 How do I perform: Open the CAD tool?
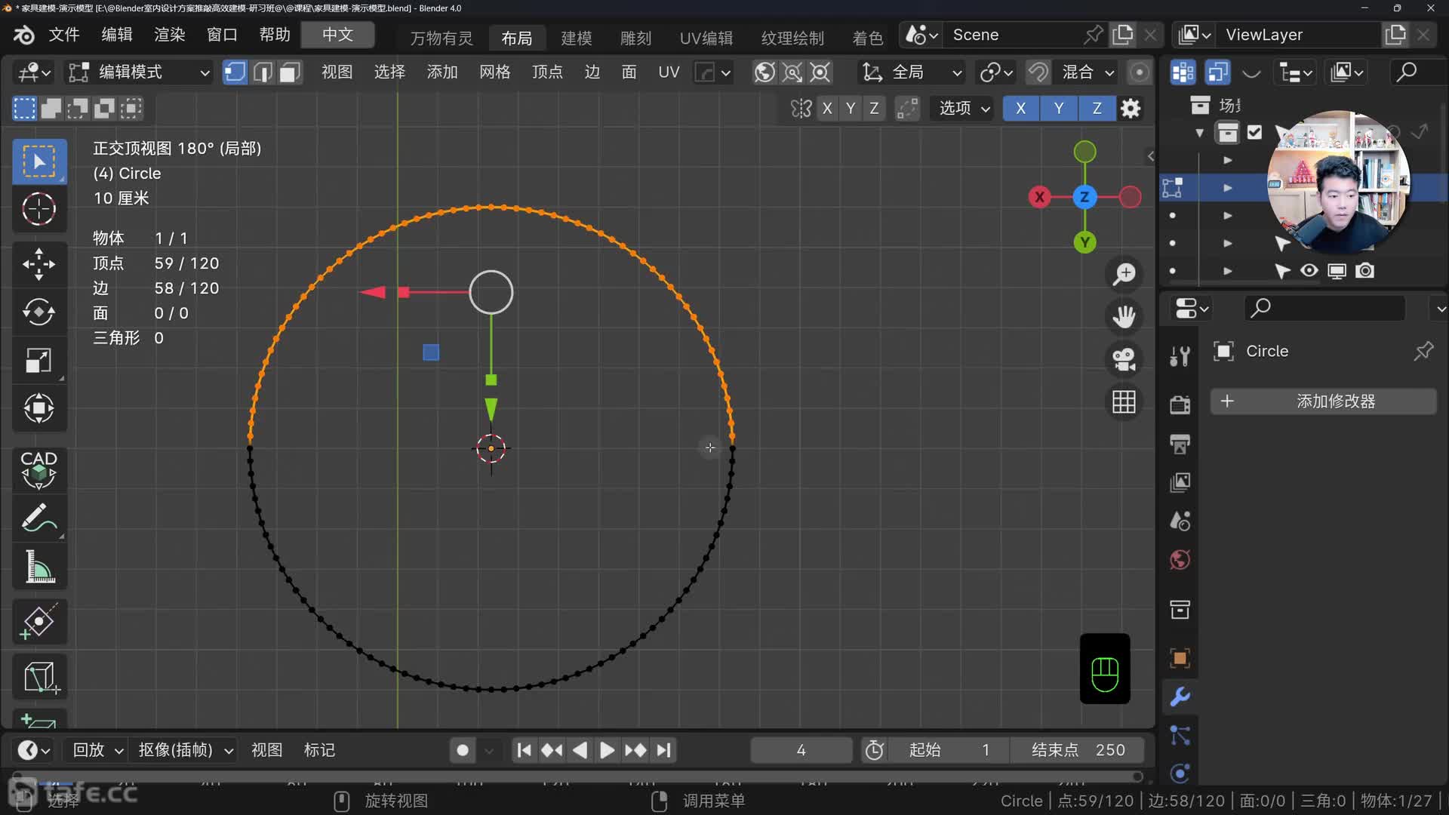38,469
